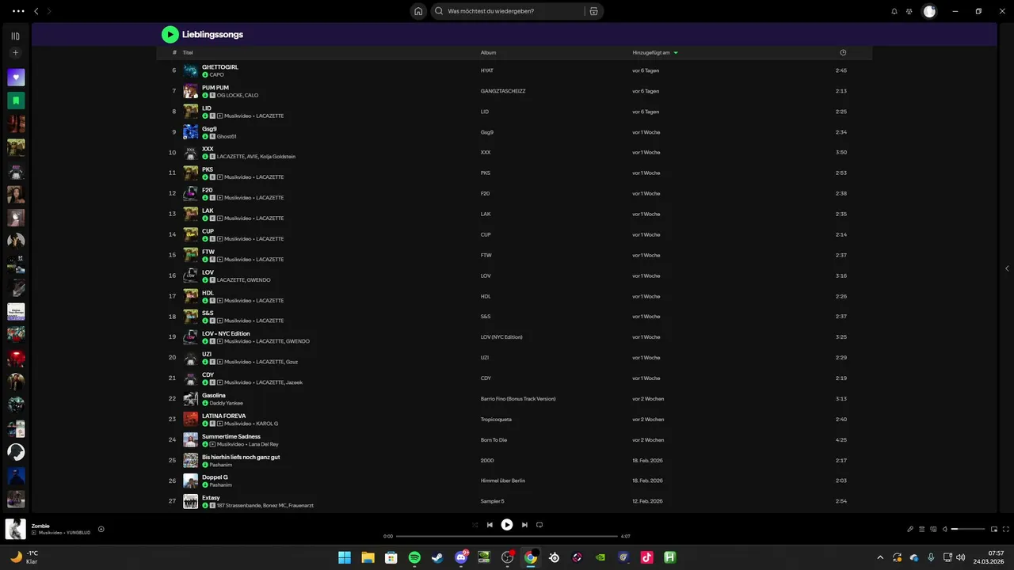The width and height of the screenshot is (1014, 570).
Task: Click the explicit badge on LAK row
Action: click(x=212, y=218)
